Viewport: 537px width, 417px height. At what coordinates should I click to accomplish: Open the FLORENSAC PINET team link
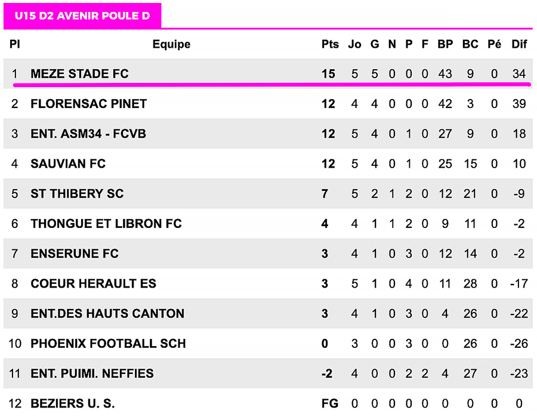(x=88, y=104)
